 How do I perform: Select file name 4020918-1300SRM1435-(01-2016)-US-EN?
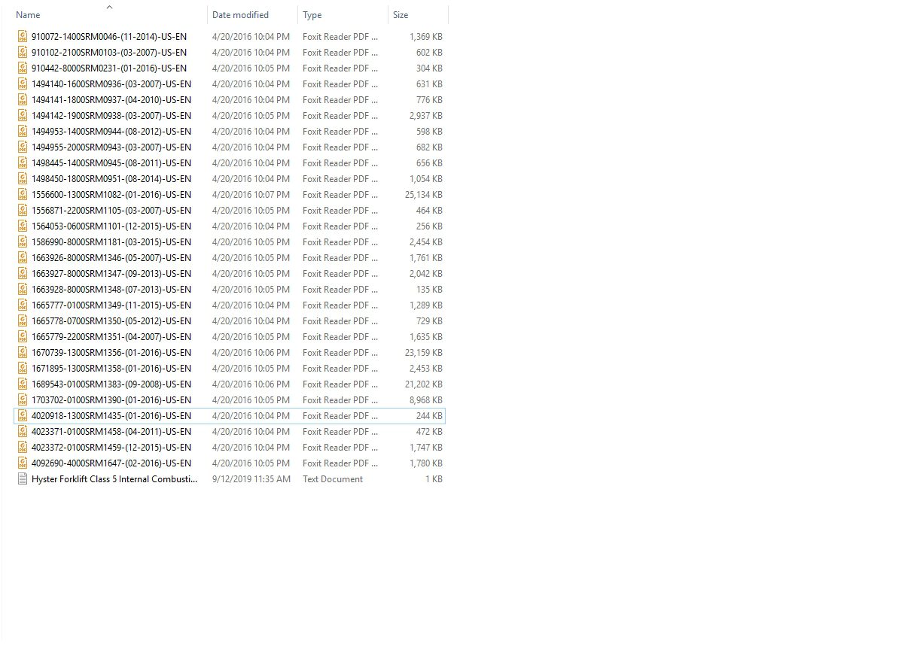click(x=111, y=415)
